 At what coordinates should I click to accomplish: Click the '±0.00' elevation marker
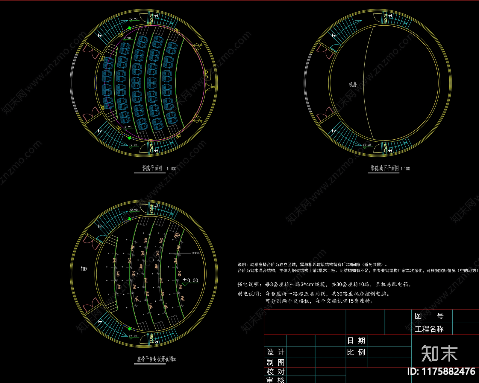point(190,280)
